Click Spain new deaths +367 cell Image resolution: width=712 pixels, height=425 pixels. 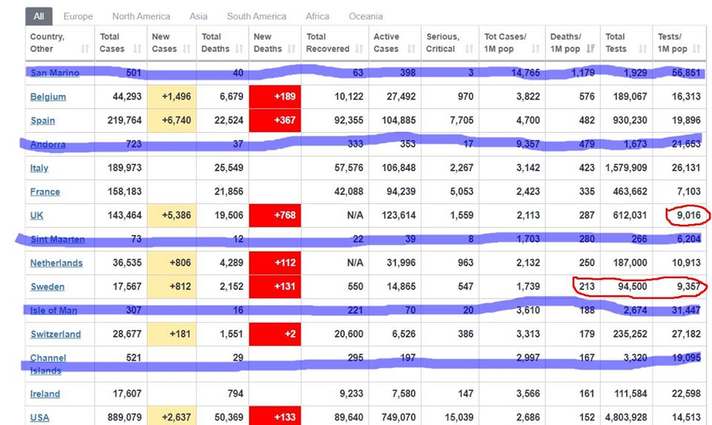tap(274, 120)
